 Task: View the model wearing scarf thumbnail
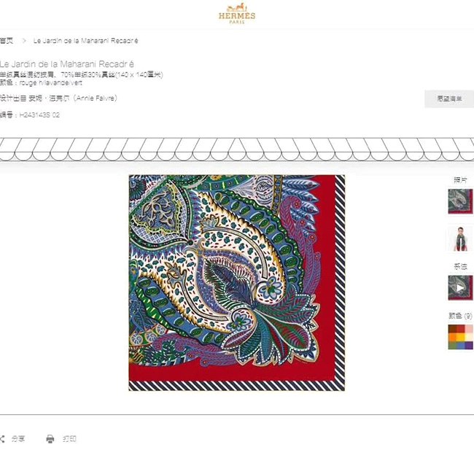pyautogui.click(x=460, y=238)
